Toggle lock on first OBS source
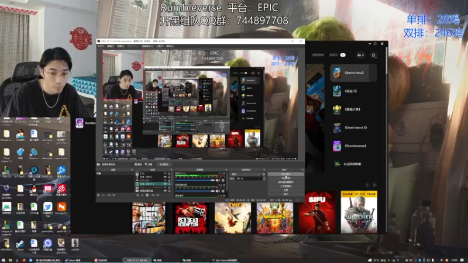This screenshot has width=468, height=263. coord(169,173)
